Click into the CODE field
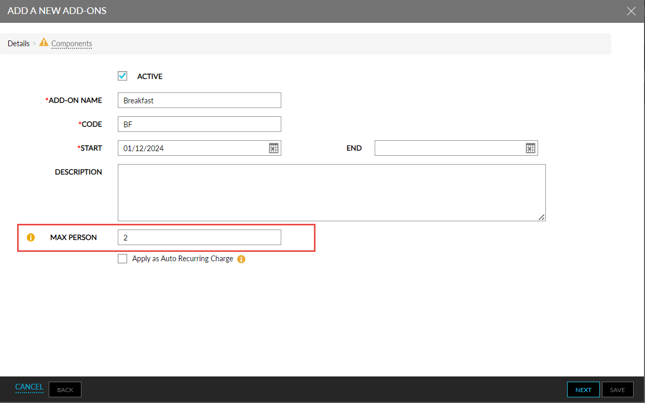This screenshot has height=403, width=645. pyautogui.click(x=199, y=124)
